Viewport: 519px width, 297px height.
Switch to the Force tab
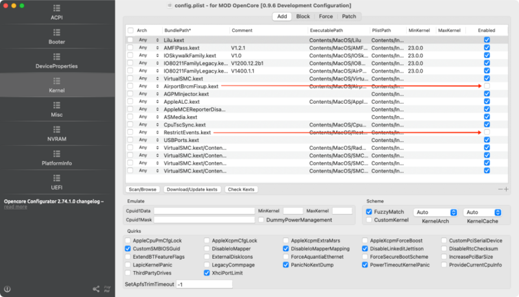pos(326,16)
